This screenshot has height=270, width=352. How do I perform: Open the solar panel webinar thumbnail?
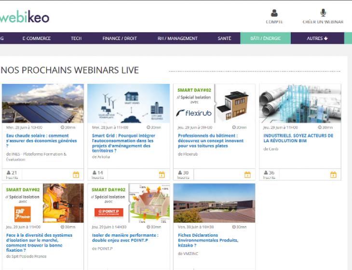[x=43, y=104]
